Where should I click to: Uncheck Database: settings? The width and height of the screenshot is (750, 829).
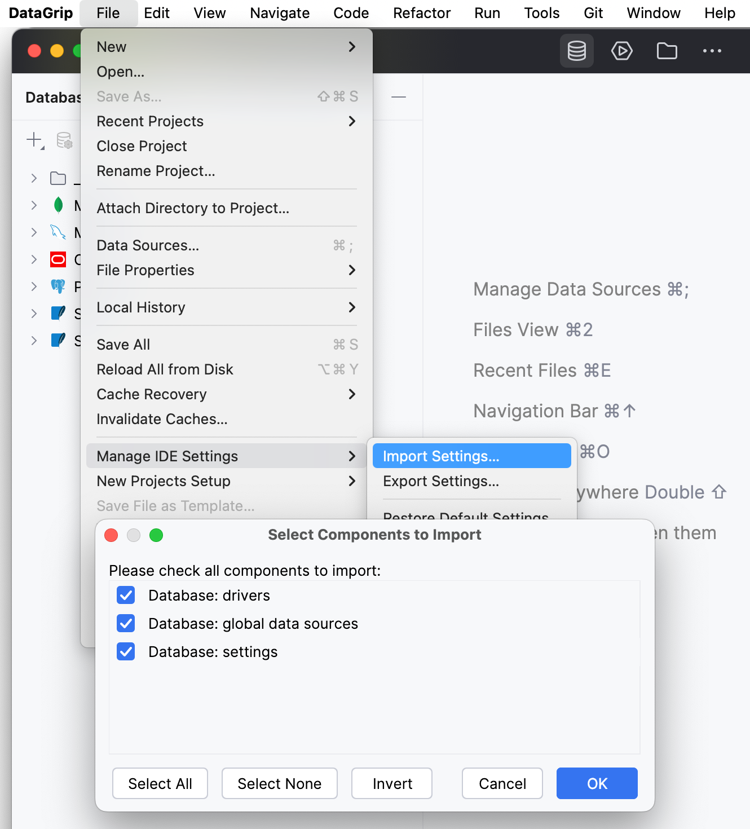pyautogui.click(x=126, y=651)
